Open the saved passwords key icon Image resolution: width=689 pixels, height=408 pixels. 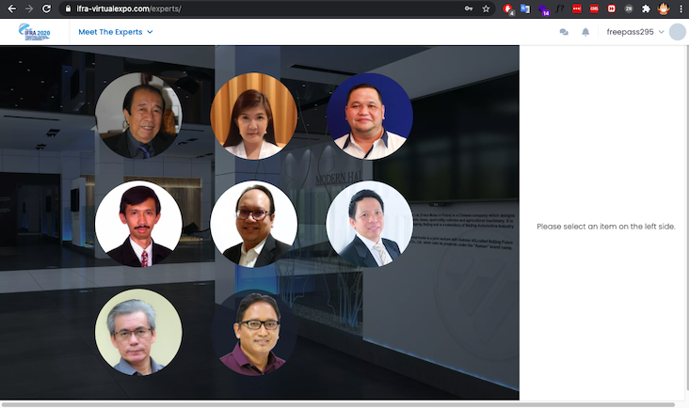tap(468, 8)
